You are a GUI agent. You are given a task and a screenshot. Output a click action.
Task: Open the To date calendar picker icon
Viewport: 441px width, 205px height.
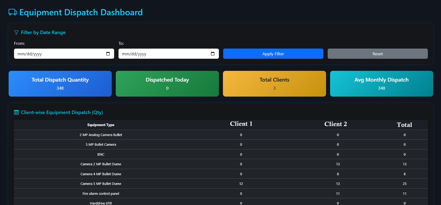212,54
